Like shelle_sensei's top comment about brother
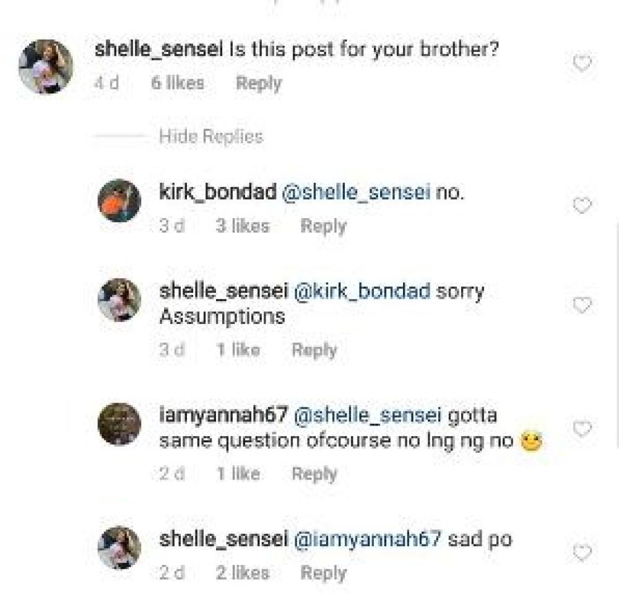Image resolution: width=619 pixels, height=594 pixels. click(x=582, y=63)
